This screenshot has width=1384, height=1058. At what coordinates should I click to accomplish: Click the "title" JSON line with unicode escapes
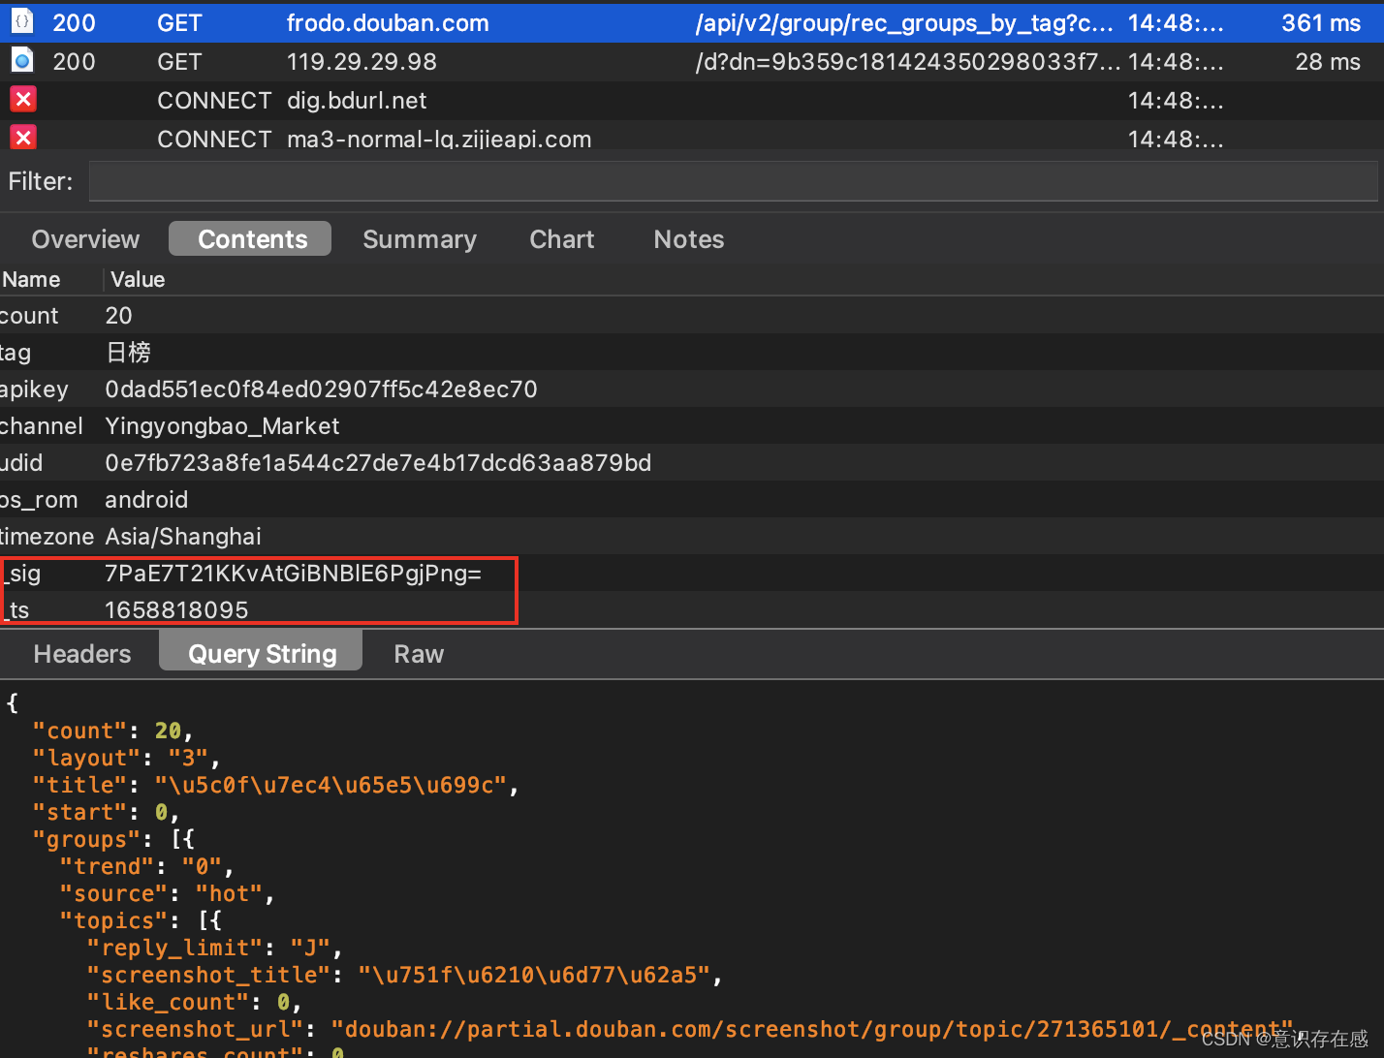point(275,785)
